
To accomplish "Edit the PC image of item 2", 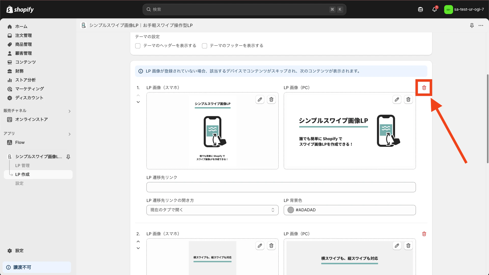I will click(397, 246).
